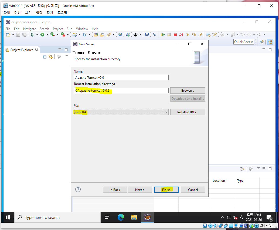Click the New Servlet icon
The width and height of the screenshot is (279, 230).
coord(85,35)
